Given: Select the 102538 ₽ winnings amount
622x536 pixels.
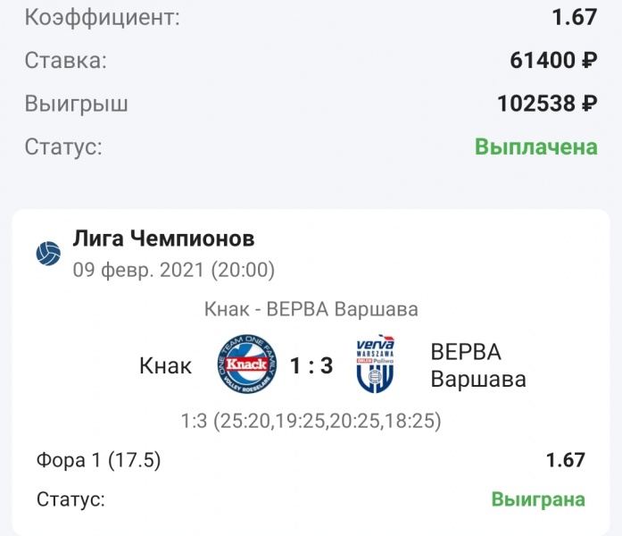Looking at the screenshot, I should [547, 104].
